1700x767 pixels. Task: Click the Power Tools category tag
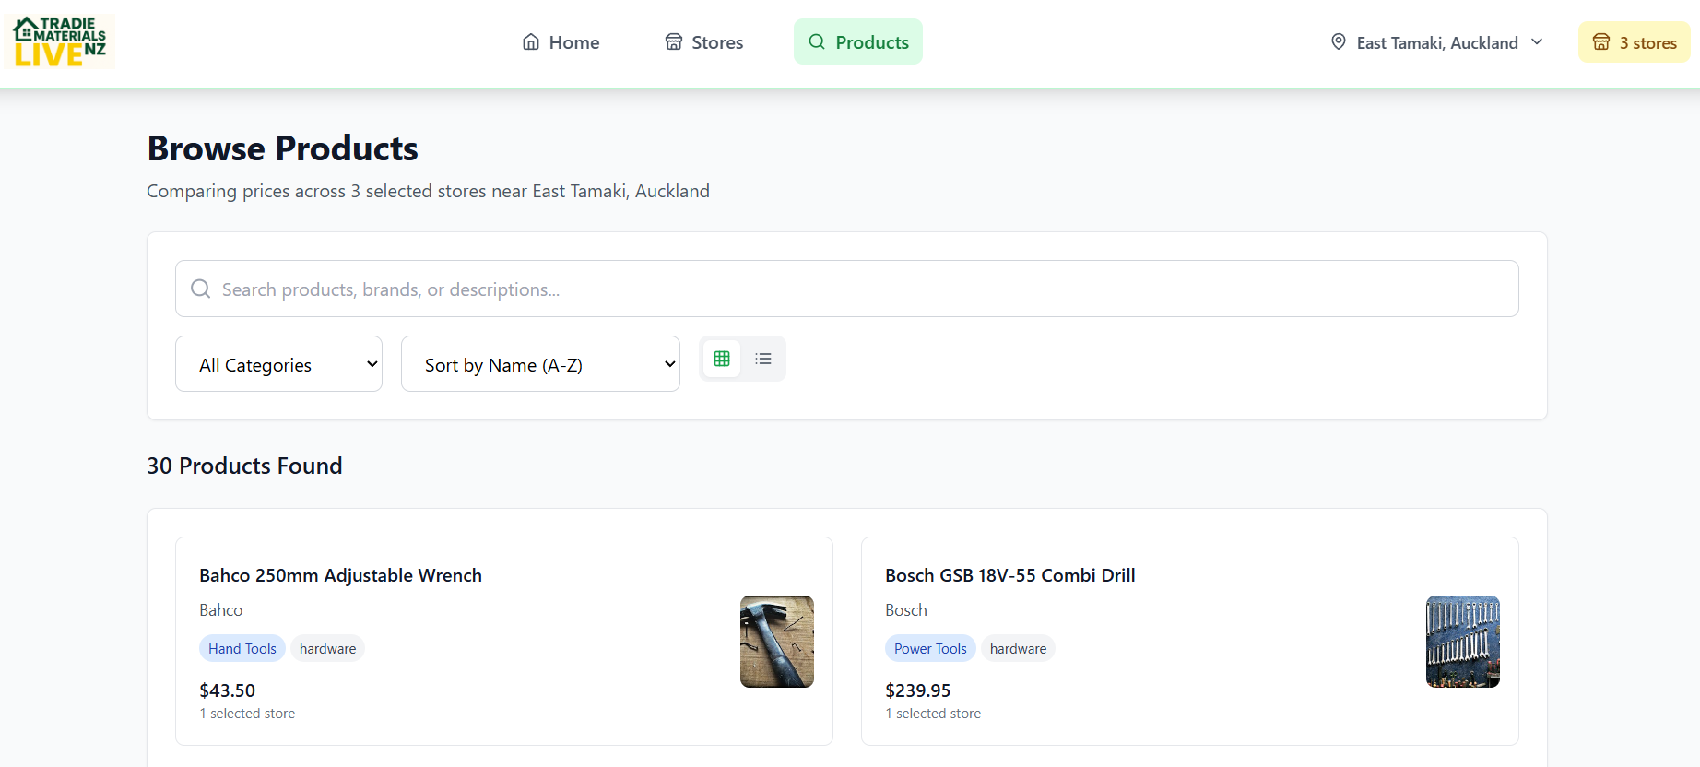click(930, 649)
